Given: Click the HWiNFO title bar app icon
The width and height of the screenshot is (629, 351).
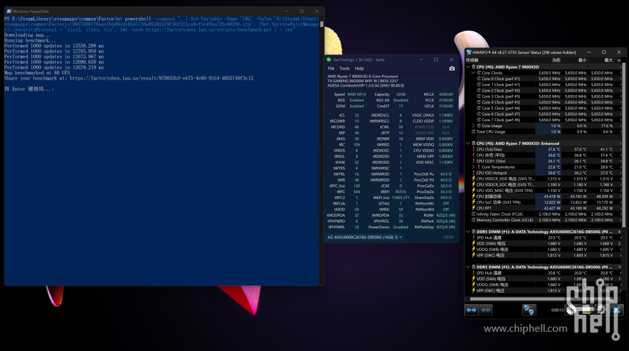Looking at the screenshot, I should (469, 52).
